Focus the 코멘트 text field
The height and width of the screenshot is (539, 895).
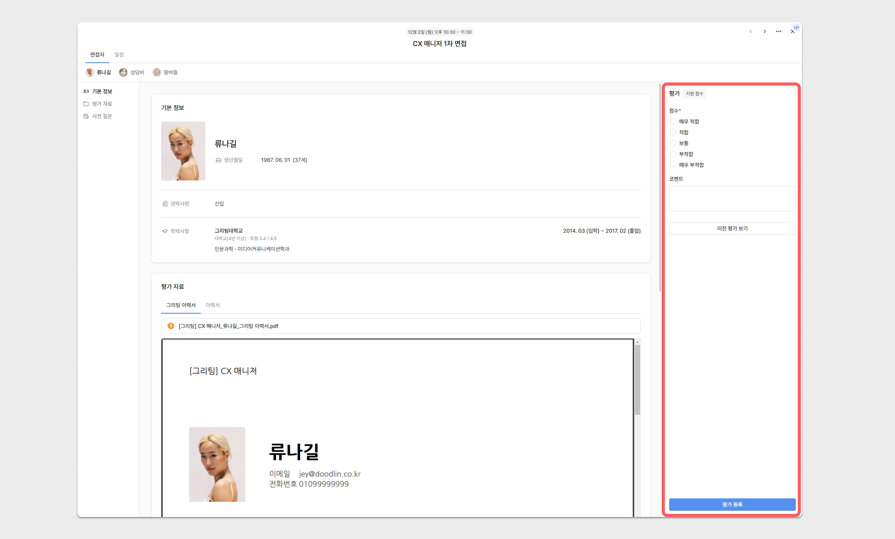(x=732, y=199)
